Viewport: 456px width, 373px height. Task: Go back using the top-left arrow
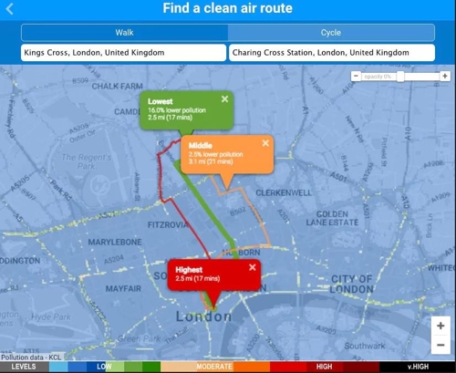10,9
